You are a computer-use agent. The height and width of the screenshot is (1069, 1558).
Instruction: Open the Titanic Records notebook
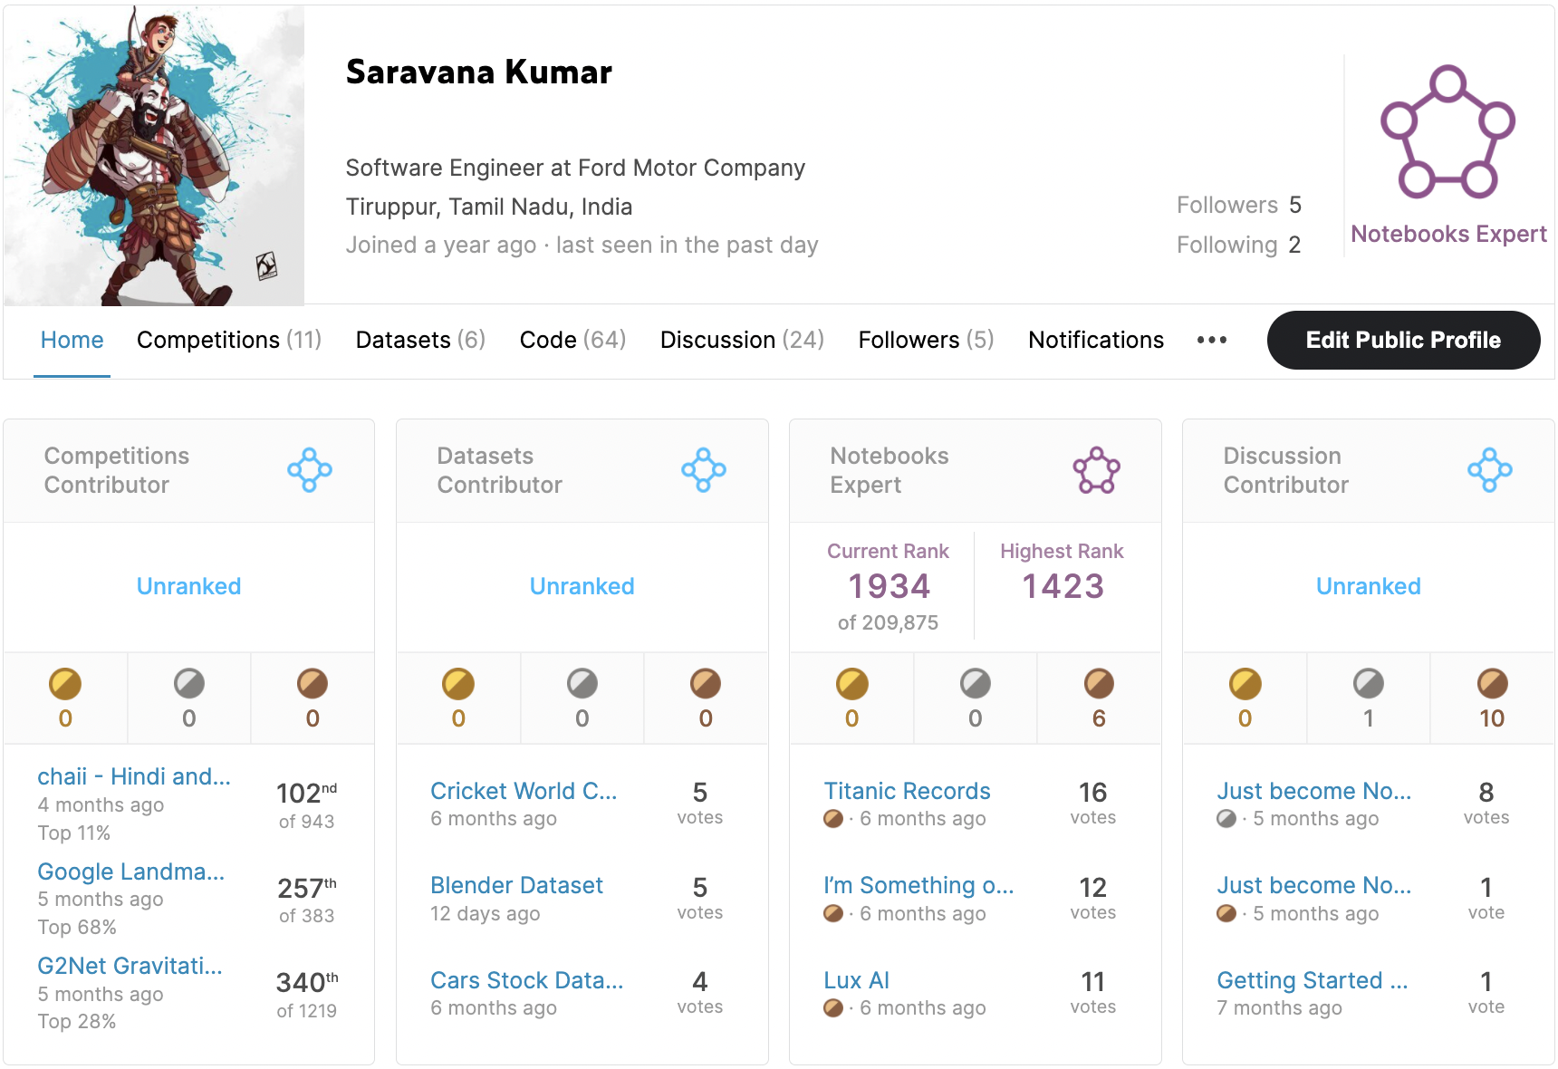[x=907, y=791]
